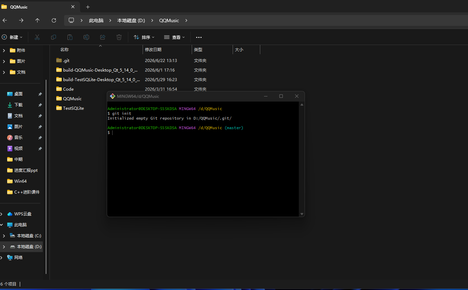The height and width of the screenshot is (290, 468).
Task: Refresh the QQMusic folder view
Action: click(x=54, y=20)
